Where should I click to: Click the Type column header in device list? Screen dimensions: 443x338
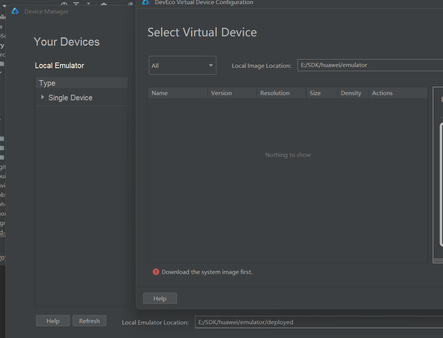[81, 83]
